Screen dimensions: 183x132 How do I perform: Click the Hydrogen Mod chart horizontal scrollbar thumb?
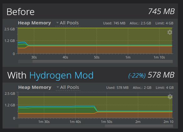pyautogui.click(x=139, y=126)
